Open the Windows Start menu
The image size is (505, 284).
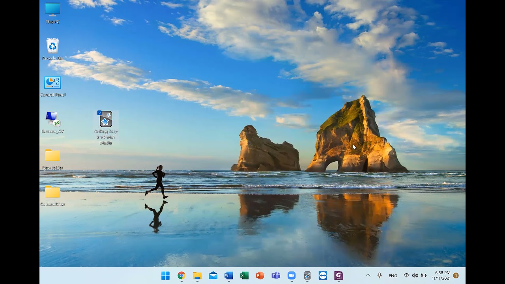pyautogui.click(x=165, y=276)
